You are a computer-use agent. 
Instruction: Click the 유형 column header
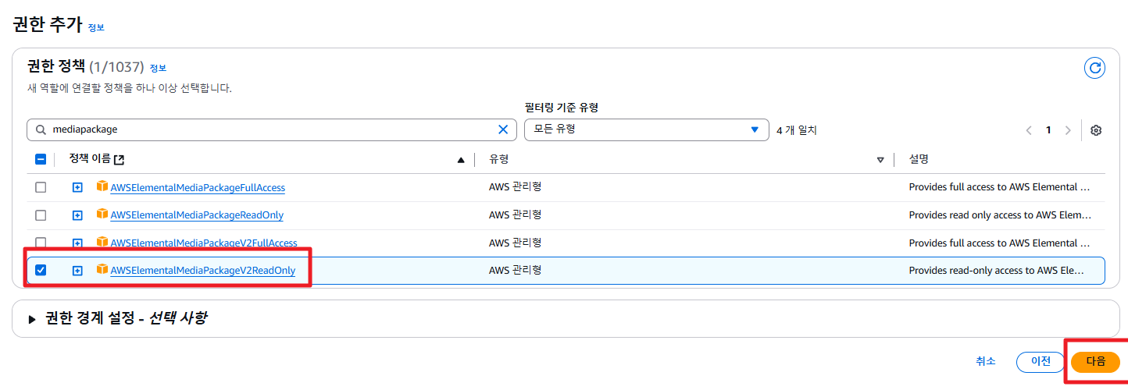tap(499, 159)
